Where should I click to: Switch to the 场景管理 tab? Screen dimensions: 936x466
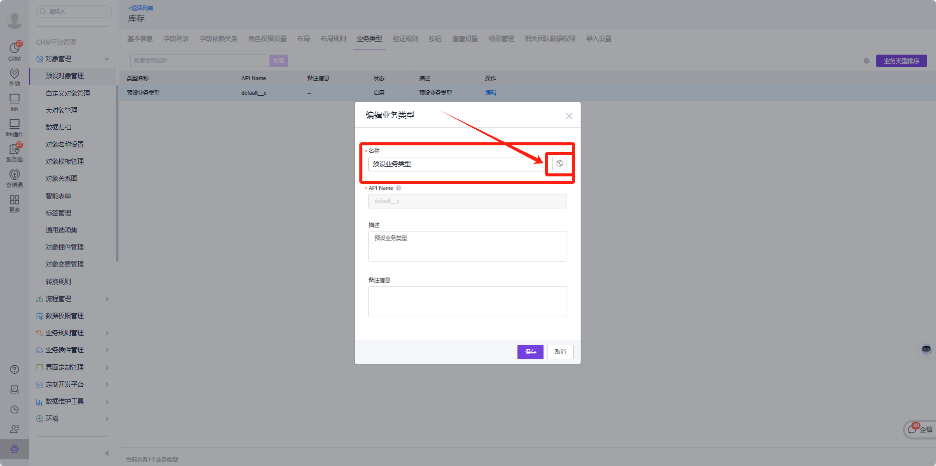click(x=501, y=39)
